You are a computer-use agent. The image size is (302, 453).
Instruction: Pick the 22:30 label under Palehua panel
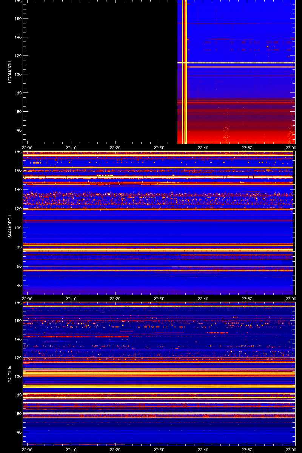point(159,450)
